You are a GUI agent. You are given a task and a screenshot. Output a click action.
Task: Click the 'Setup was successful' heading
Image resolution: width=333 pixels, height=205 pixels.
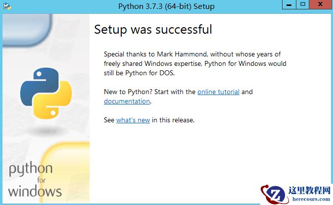tap(153, 29)
